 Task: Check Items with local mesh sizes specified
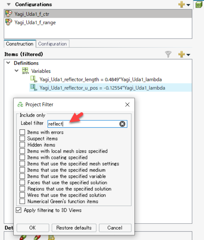click(x=22, y=151)
